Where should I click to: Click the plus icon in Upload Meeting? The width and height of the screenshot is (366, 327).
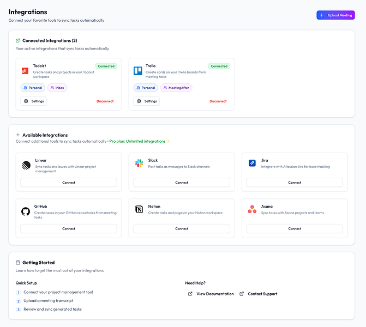tap(322, 15)
